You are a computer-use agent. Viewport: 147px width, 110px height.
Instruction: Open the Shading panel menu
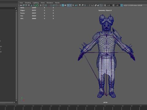click(x=28, y=3)
